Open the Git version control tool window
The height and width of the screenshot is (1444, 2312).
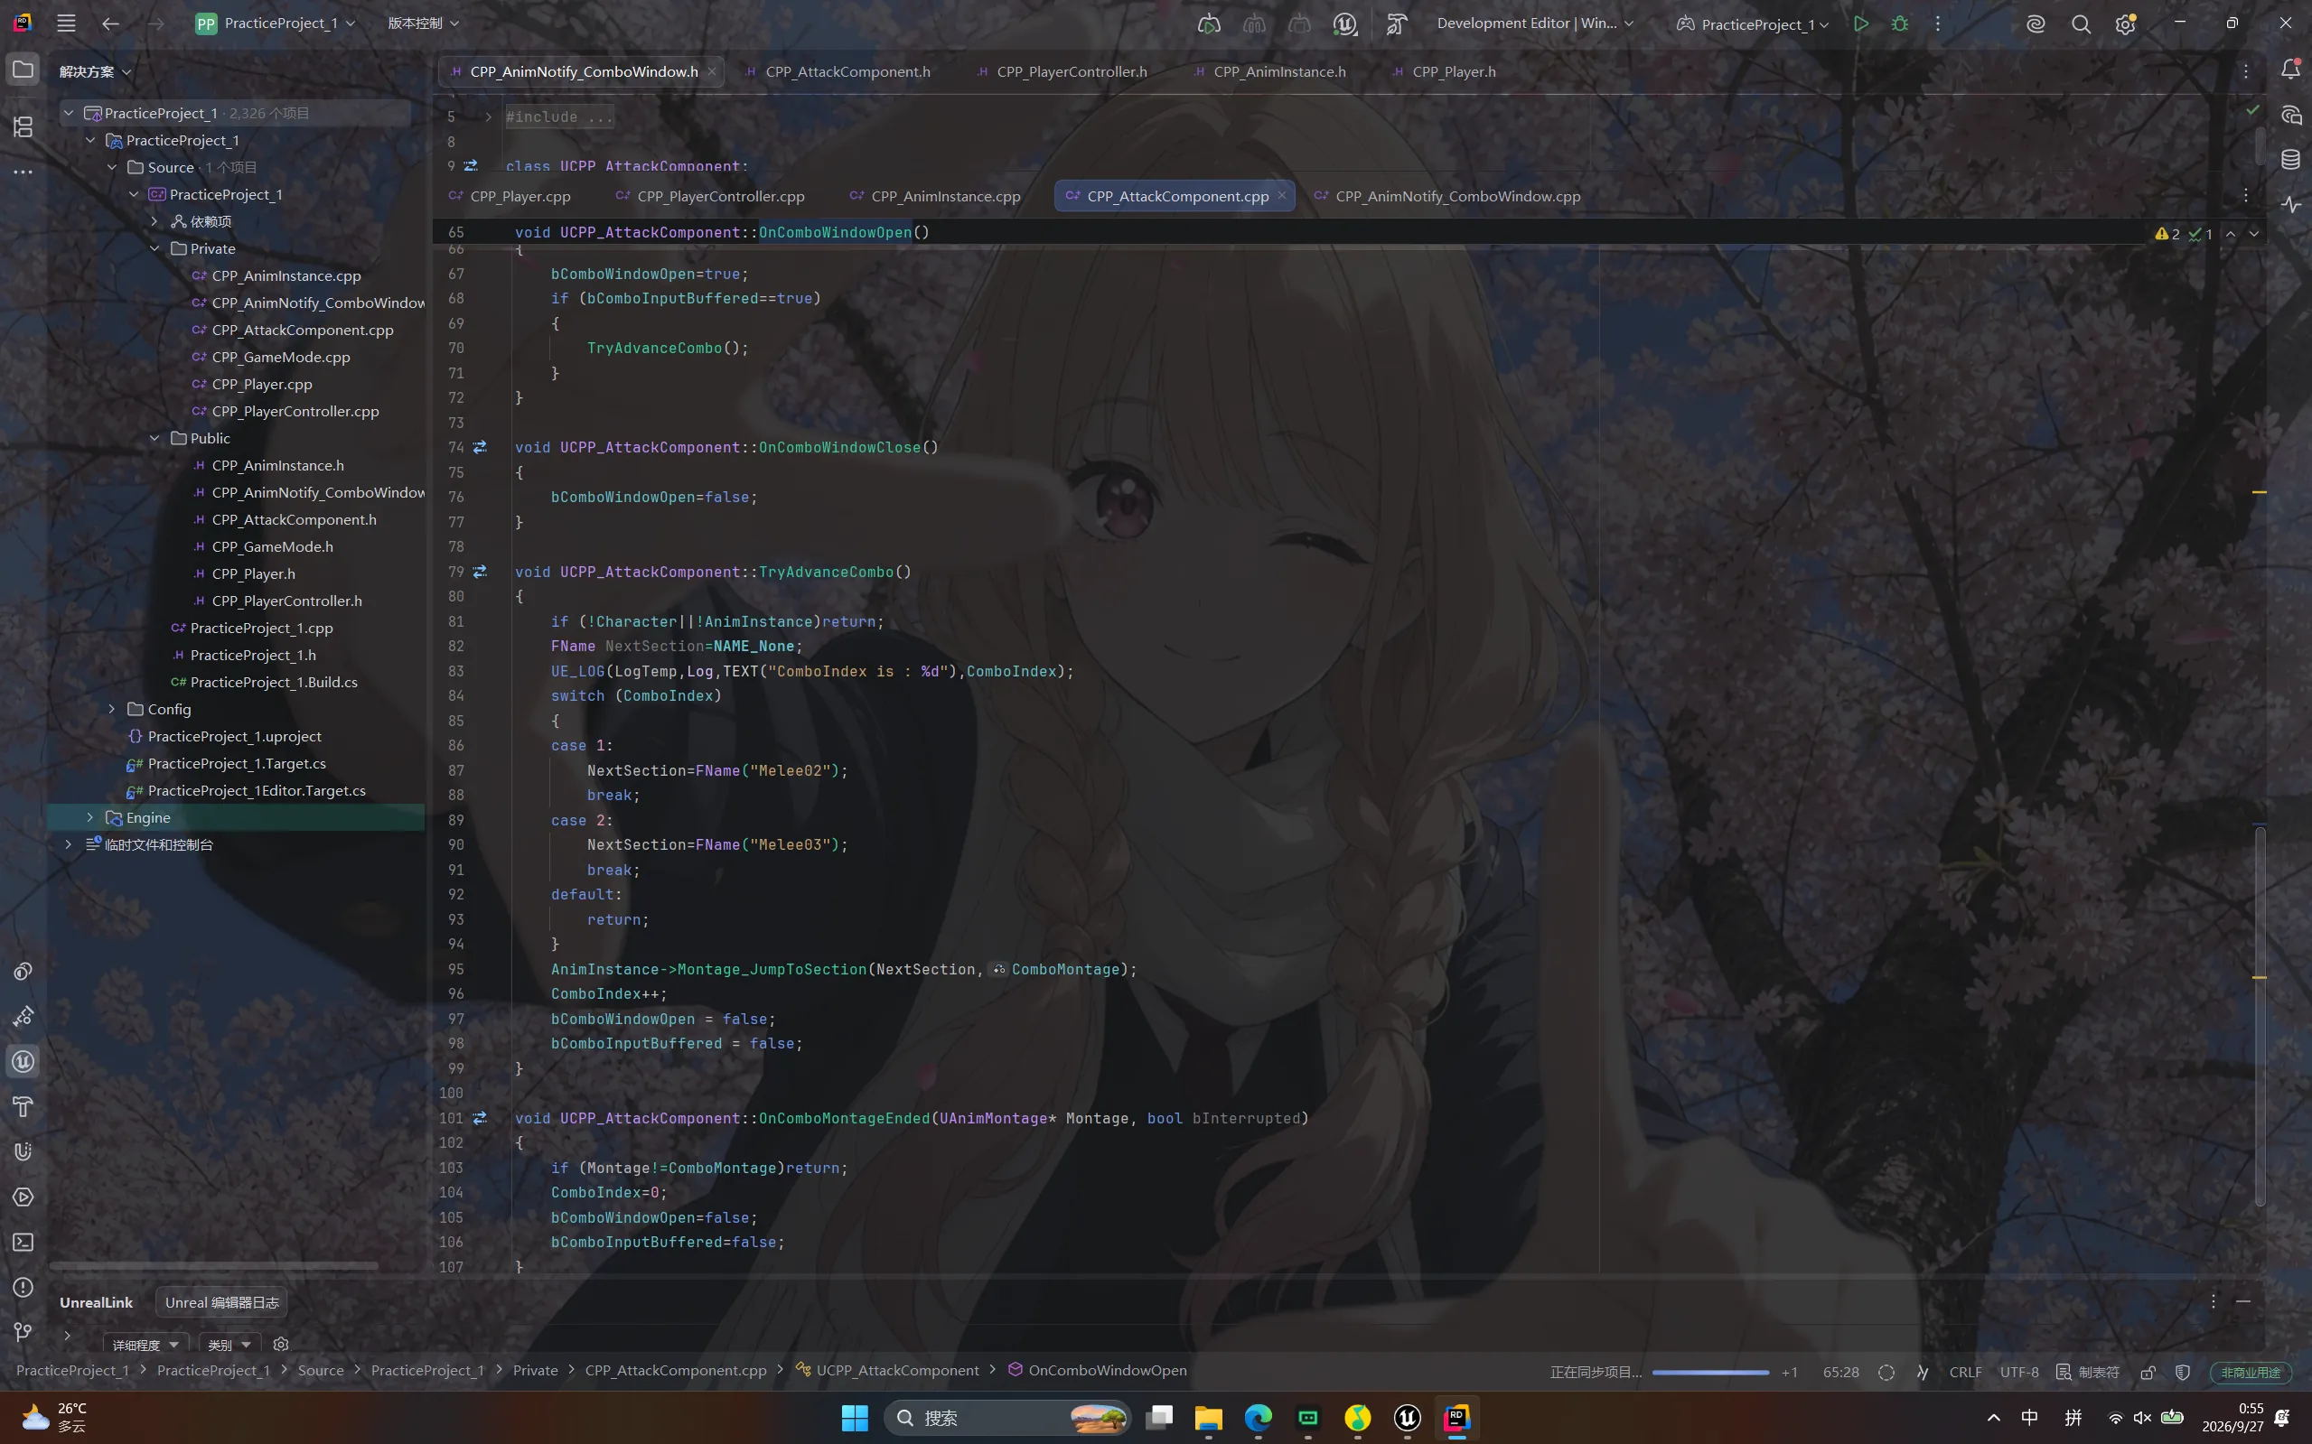tap(23, 1331)
